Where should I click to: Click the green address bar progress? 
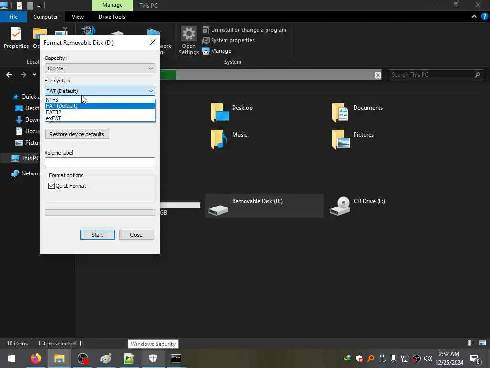168,75
